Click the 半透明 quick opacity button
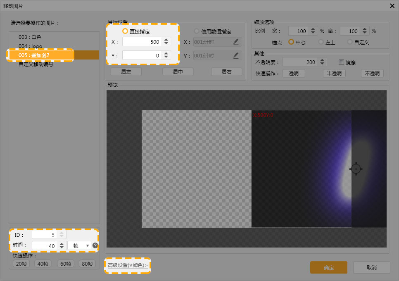 (334, 74)
